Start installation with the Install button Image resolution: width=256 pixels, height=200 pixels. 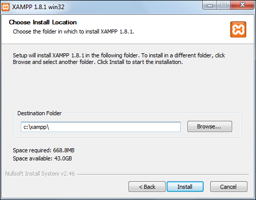[x=185, y=187]
